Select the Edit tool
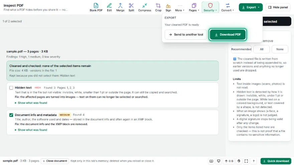294x165 pixels. [109, 7]
